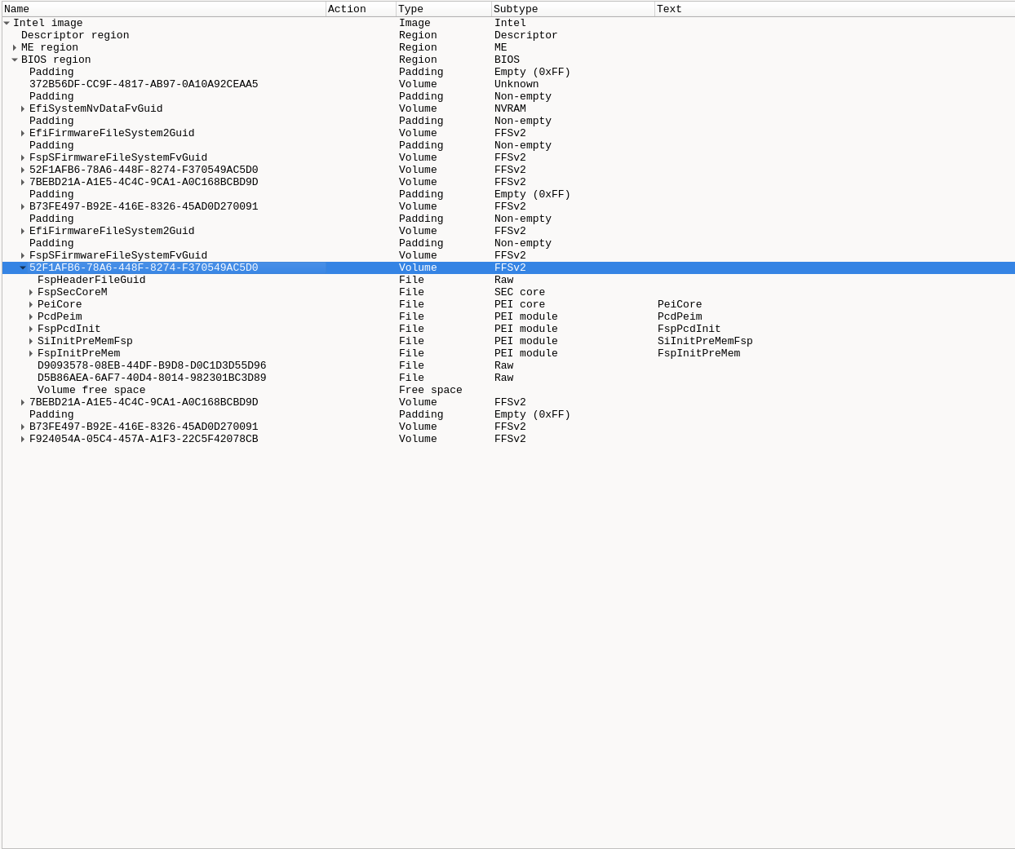Expand the PcdPeim file arrow
Screen dimensions: 1015x849
pyautogui.click(x=31, y=316)
